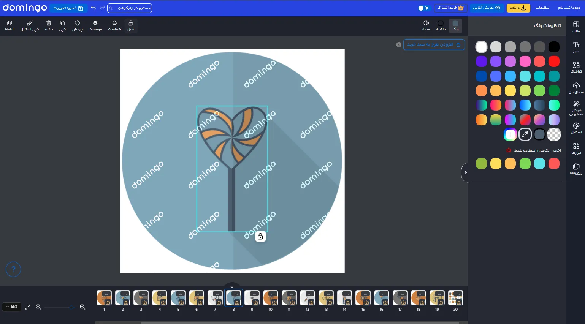Open the Graphic (گرافیک) sidebar tab
This screenshot has height=324, width=585.
pos(576,67)
